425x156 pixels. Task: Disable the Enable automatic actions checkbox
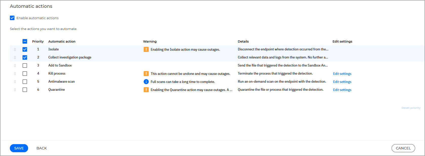12,18
